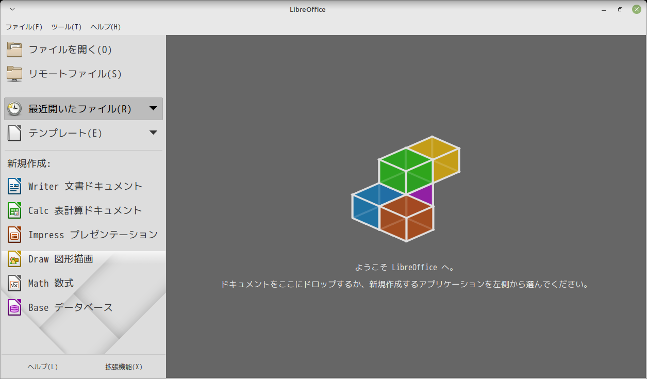This screenshot has height=379, width=647.
Task: Open the window menu chevron in title bar
Action: coord(12,9)
